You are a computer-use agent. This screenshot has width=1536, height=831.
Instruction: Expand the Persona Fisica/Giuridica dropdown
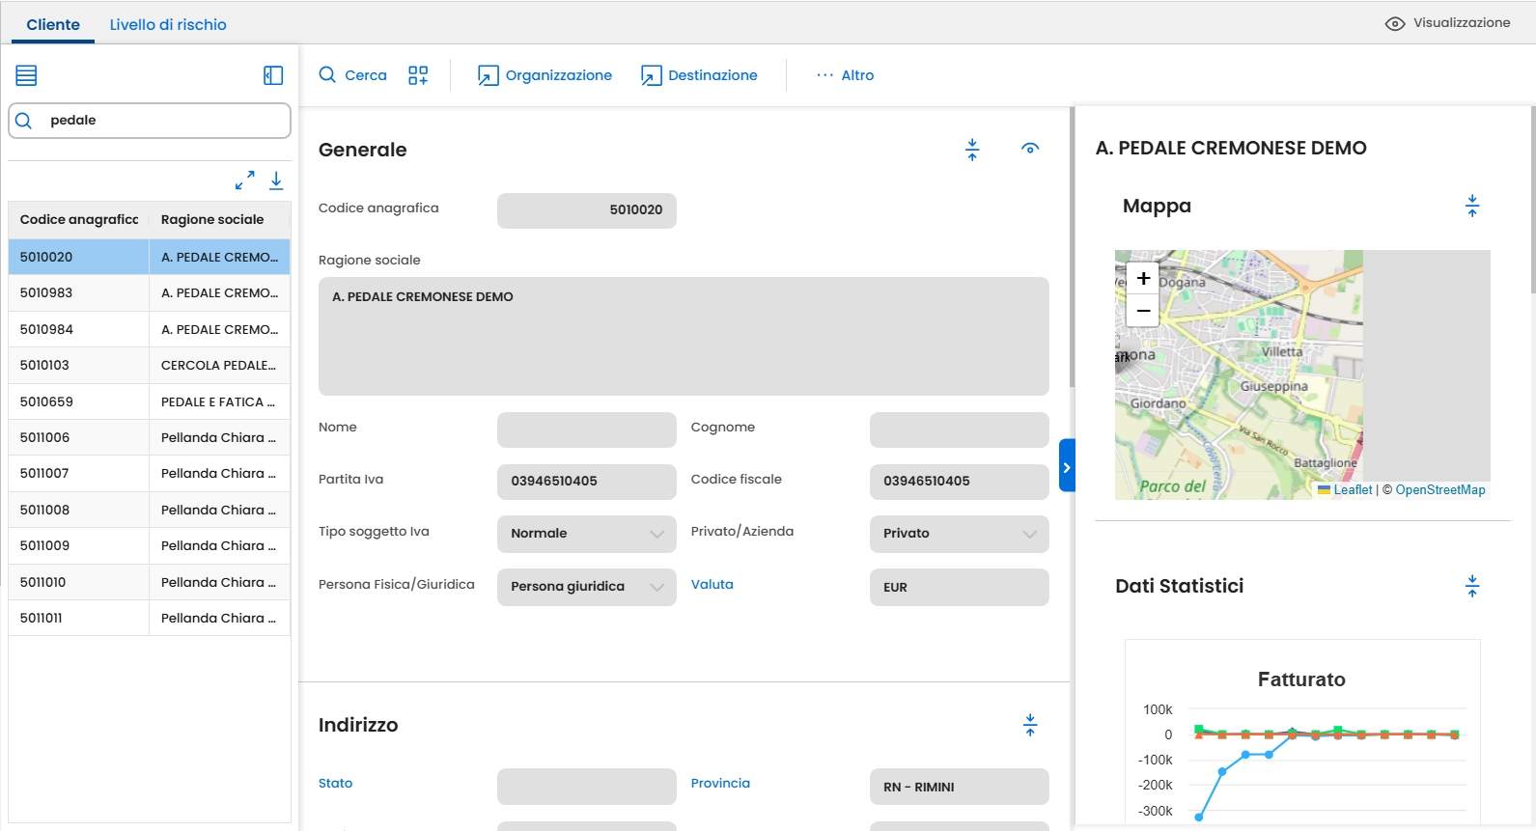(587, 587)
